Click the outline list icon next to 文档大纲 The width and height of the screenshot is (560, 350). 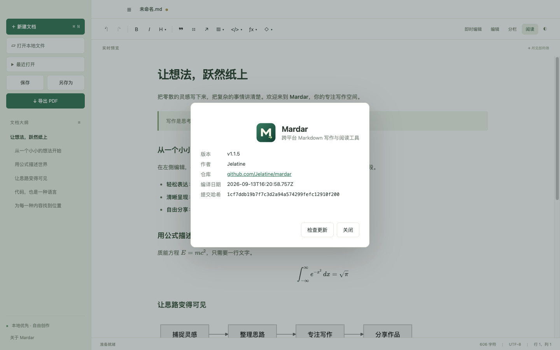(x=79, y=122)
